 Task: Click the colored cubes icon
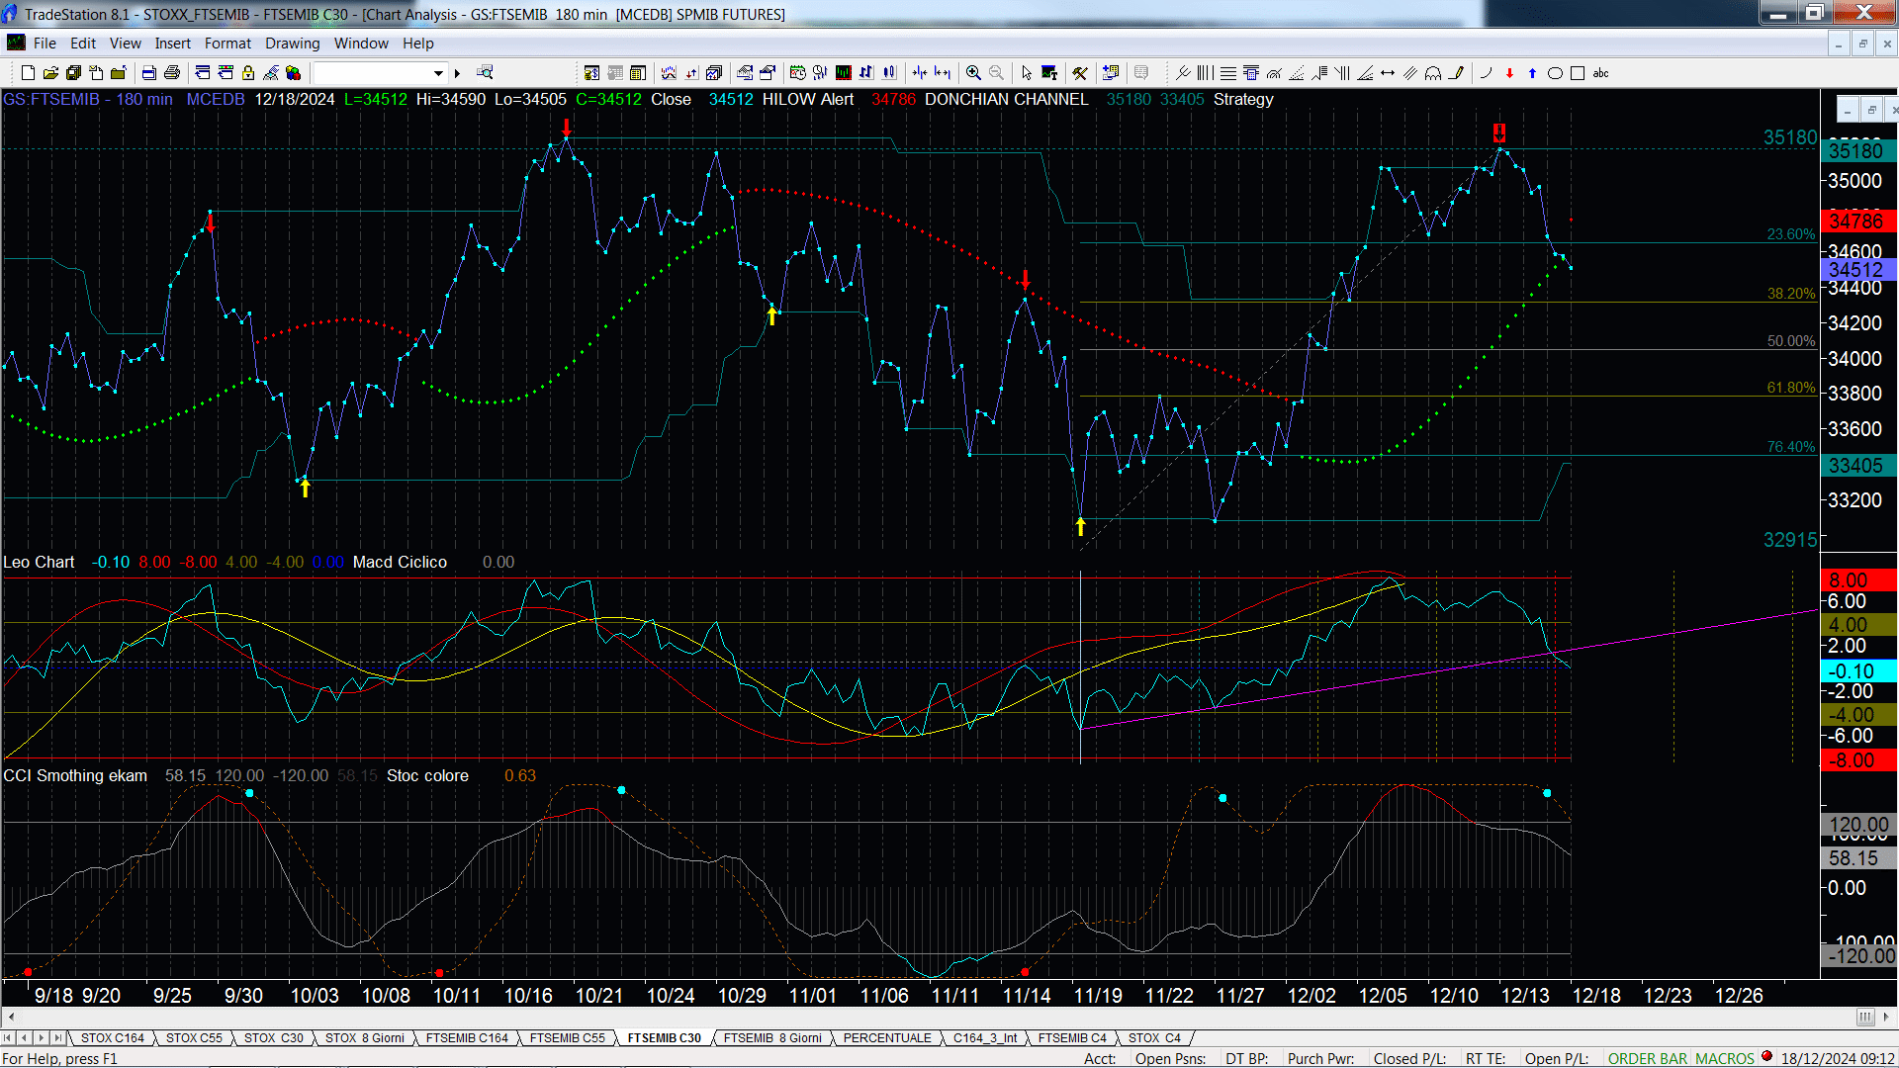pos(293,72)
